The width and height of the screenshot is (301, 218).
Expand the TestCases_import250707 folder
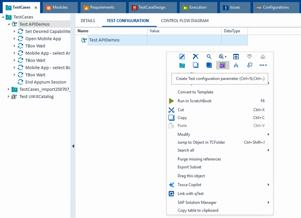9,89
